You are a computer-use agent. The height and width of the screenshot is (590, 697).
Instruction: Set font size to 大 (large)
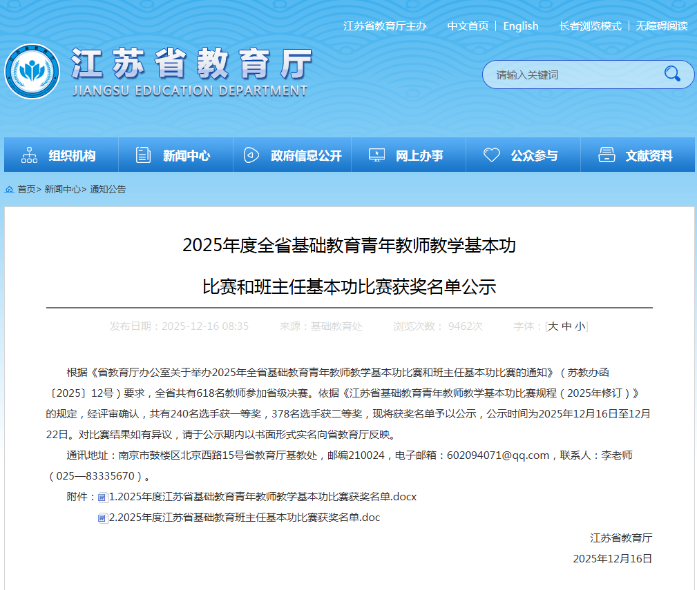tap(553, 326)
